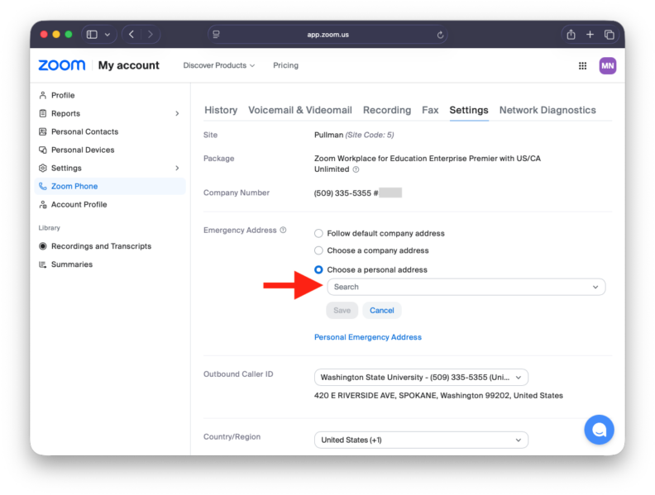
Task: Select the Settings tab
Action: pyautogui.click(x=469, y=110)
